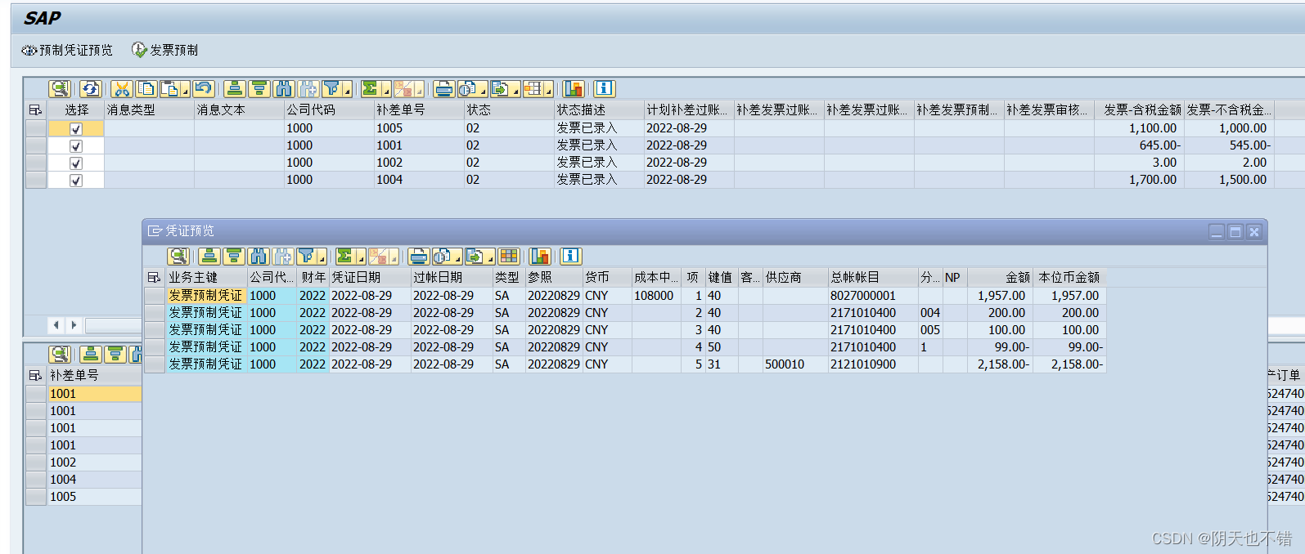Image resolution: width=1305 pixels, height=554 pixels.
Task: Click the Cut scissors icon
Action: pos(121,88)
